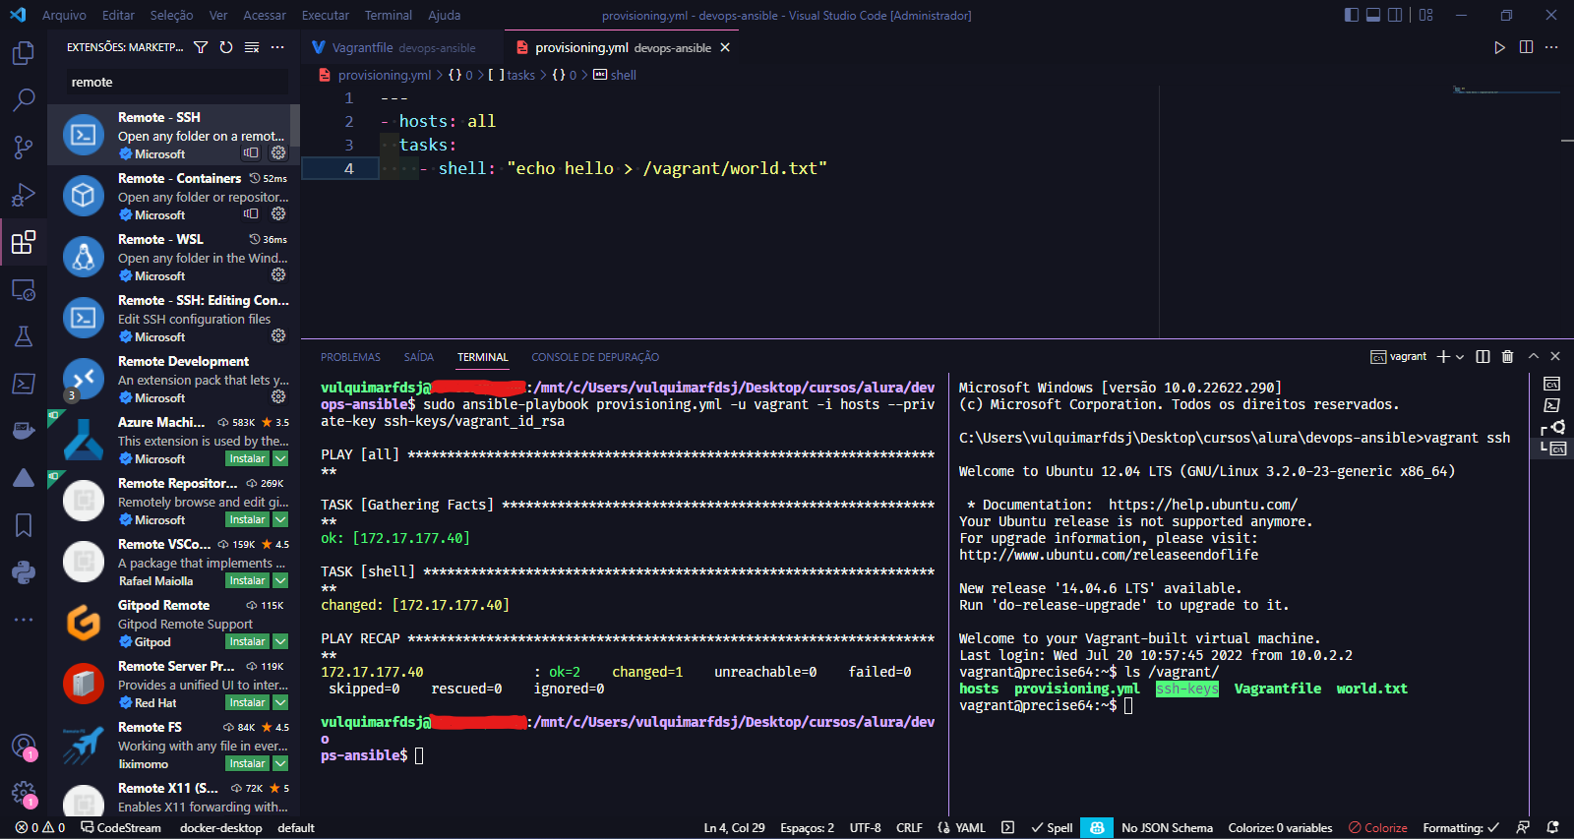Install the Gitpod Remote extension

[248, 641]
